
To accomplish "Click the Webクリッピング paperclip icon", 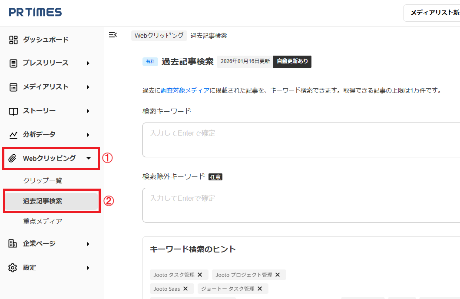I will 13,158.
